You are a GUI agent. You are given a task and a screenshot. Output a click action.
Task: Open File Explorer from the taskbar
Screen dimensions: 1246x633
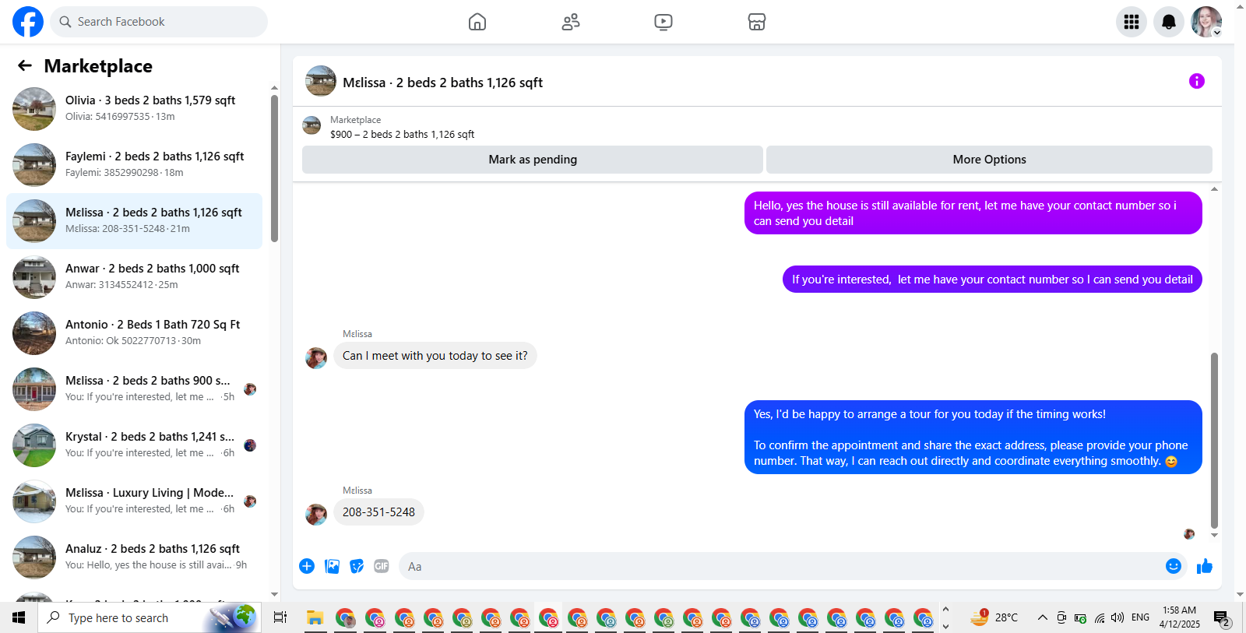coord(315,617)
